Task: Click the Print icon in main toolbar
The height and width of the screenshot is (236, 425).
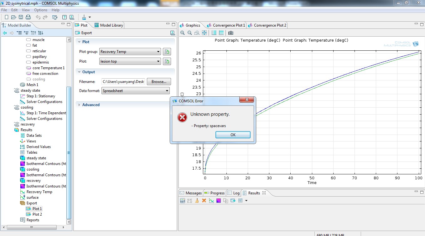Action: point(28,17)
